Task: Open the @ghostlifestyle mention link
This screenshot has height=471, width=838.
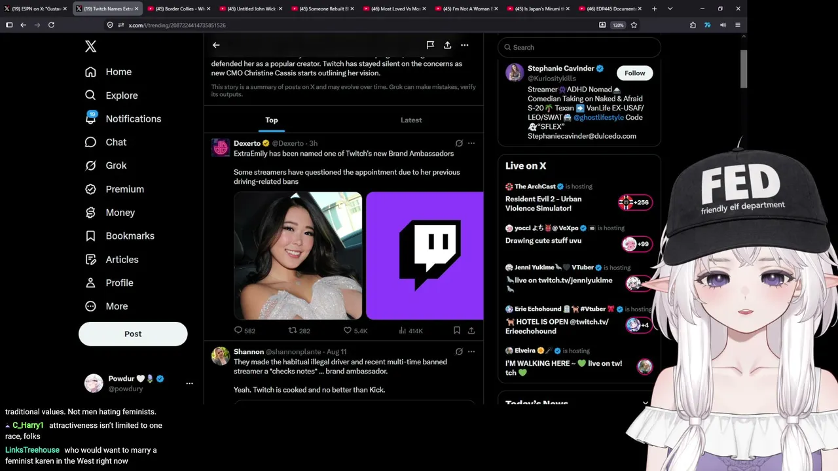Action: click(x=598, y=117)
